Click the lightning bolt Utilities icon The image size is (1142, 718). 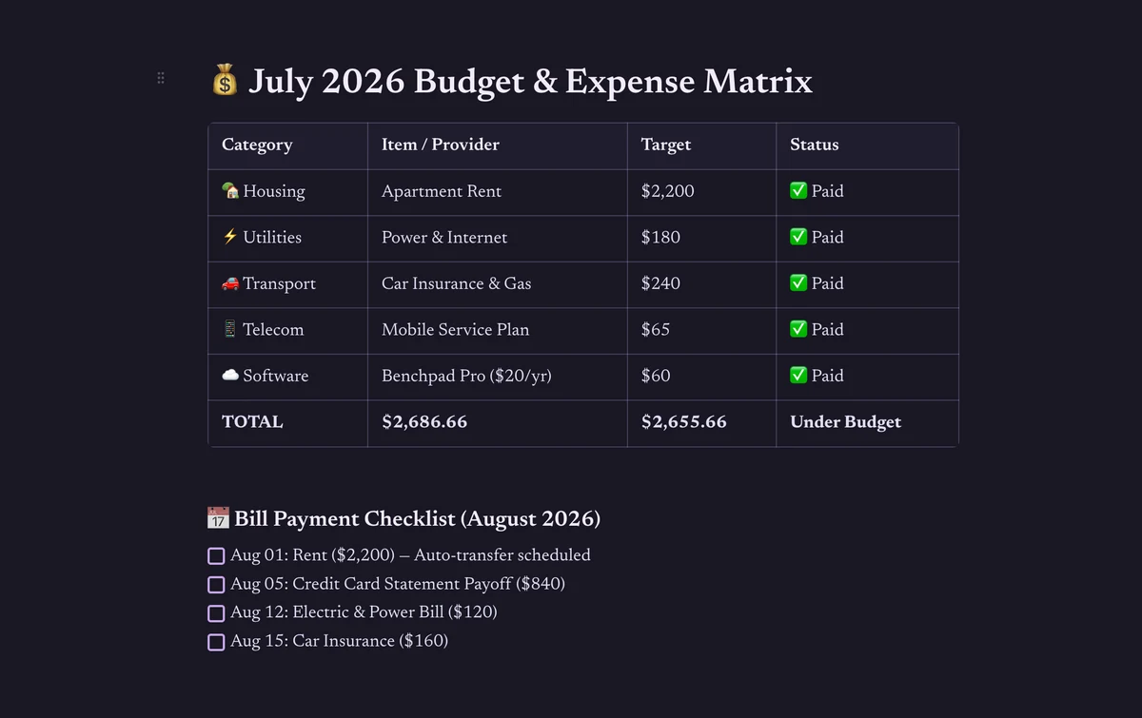click(230, 237)
